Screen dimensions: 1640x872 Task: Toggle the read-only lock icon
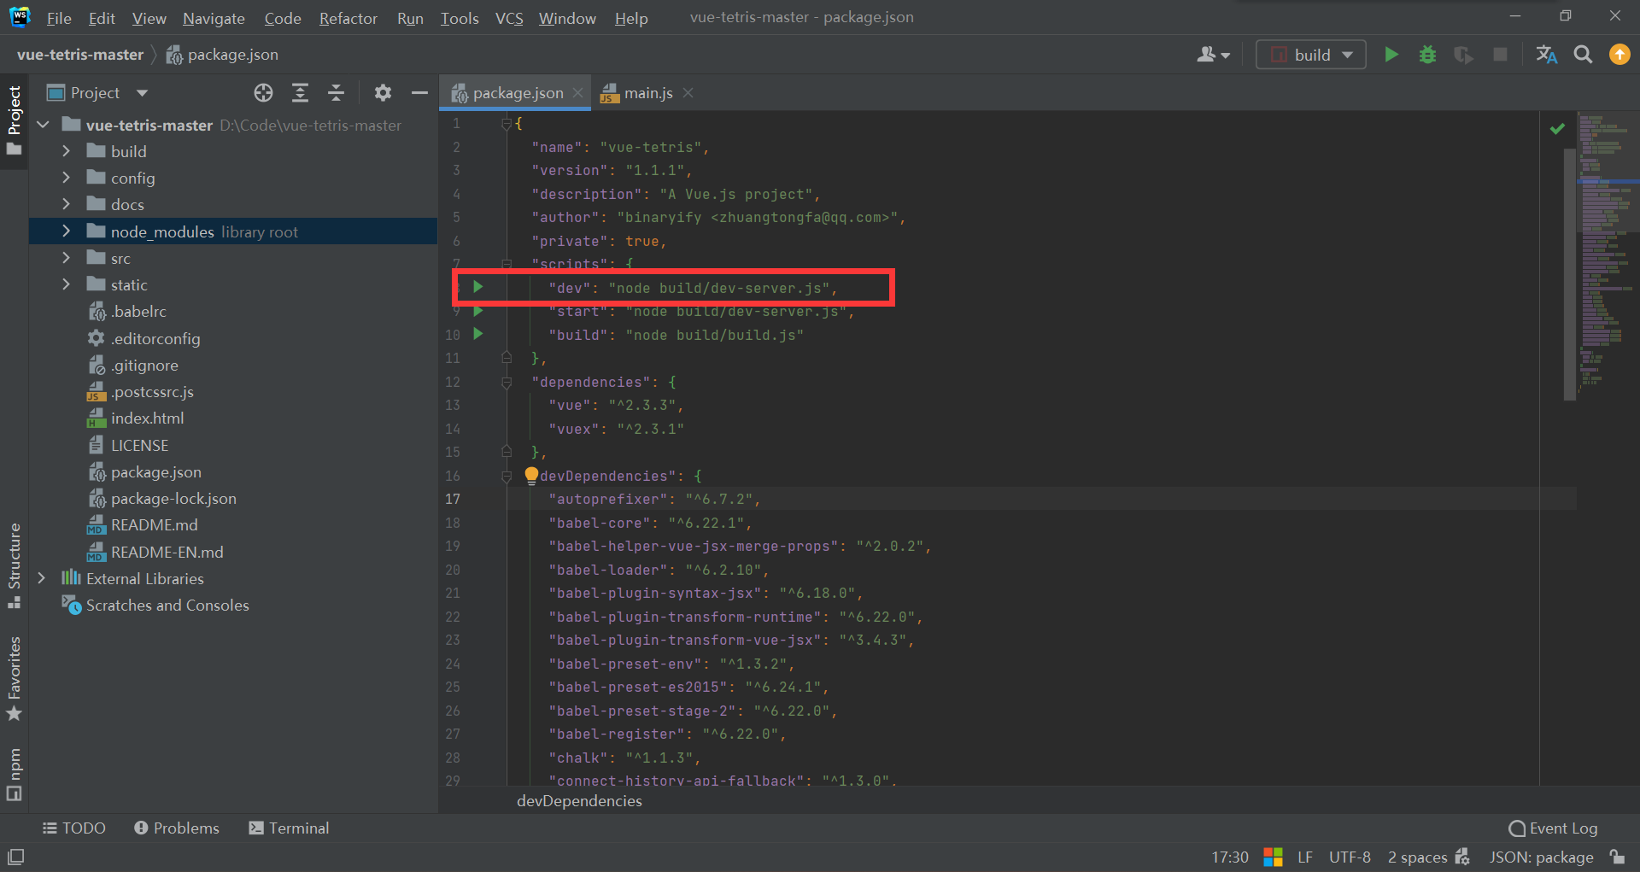[x=1617, y=857]
